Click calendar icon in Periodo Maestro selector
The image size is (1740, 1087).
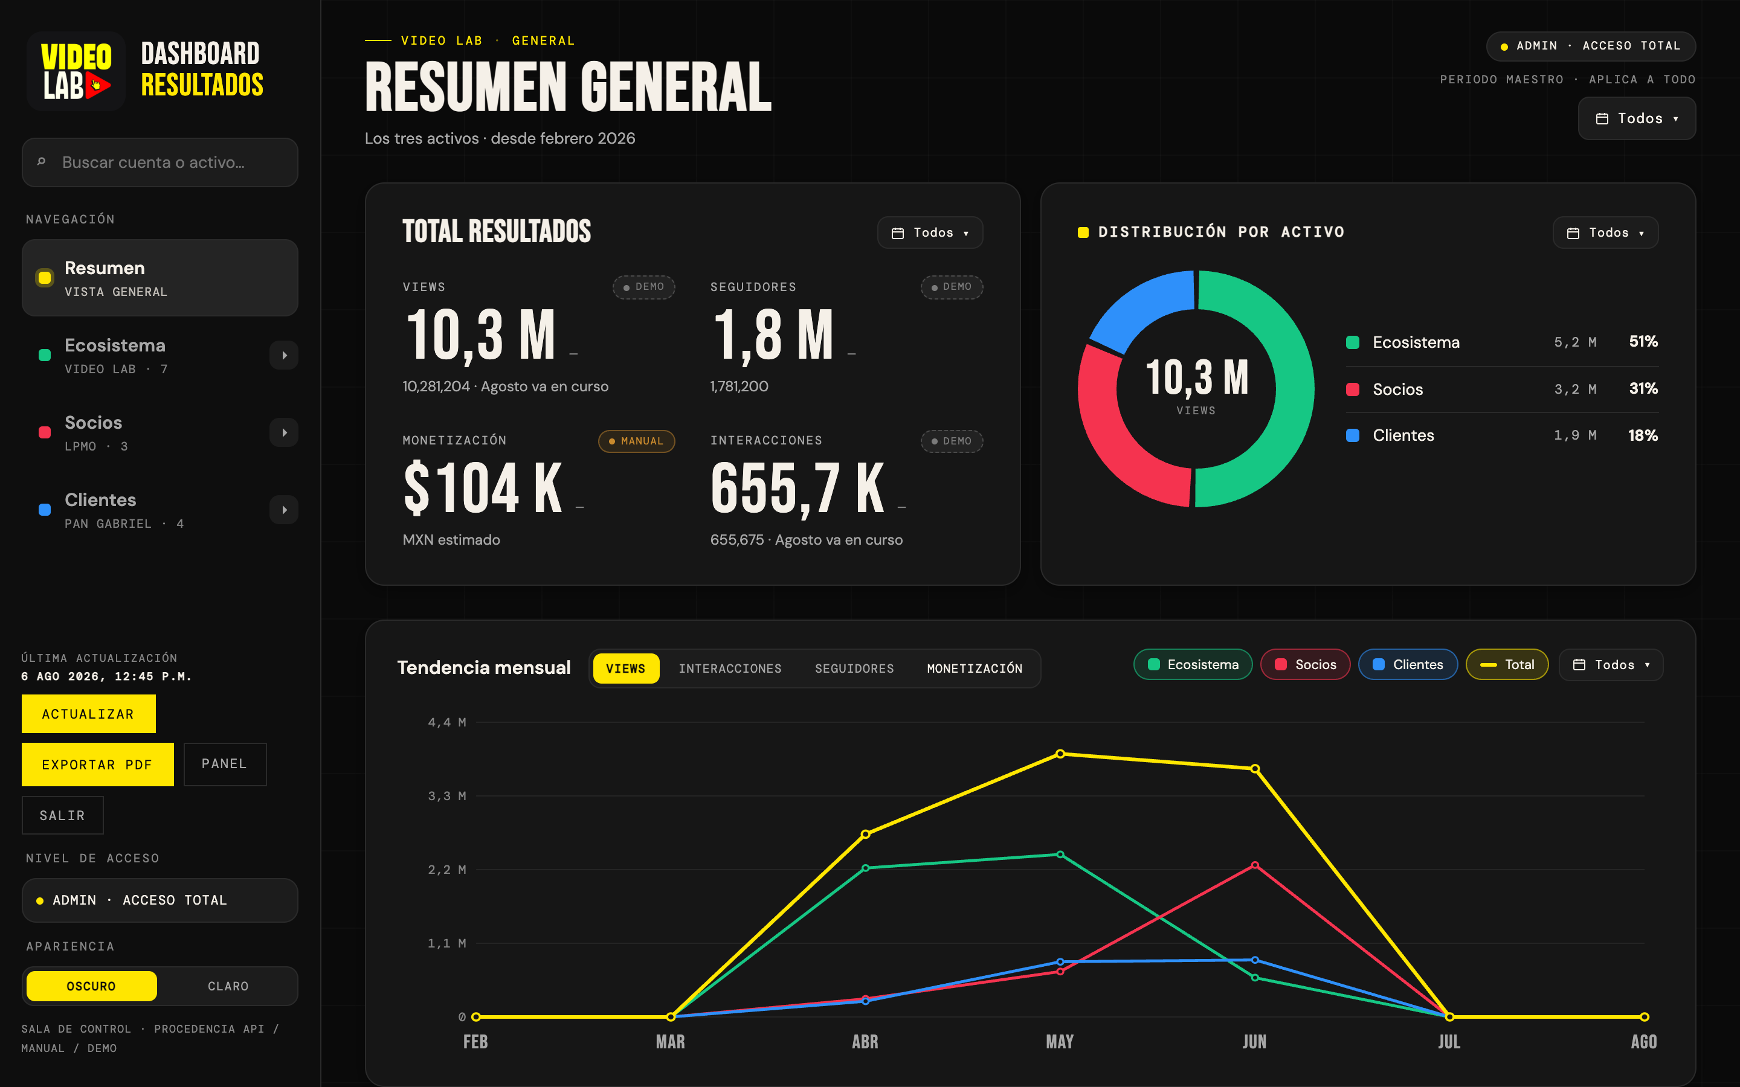click(x=1602, y=118)
